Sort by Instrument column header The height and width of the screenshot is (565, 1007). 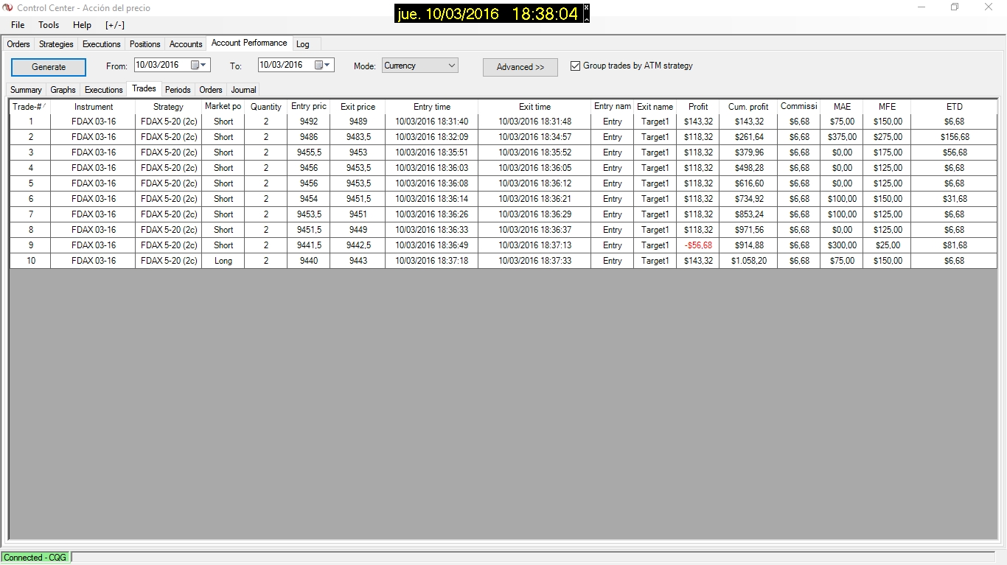coord(94,107)
